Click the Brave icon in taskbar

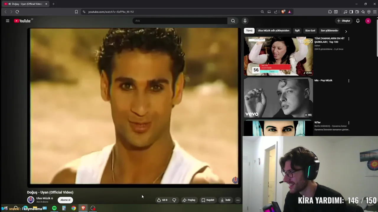[x=83, y=208]
